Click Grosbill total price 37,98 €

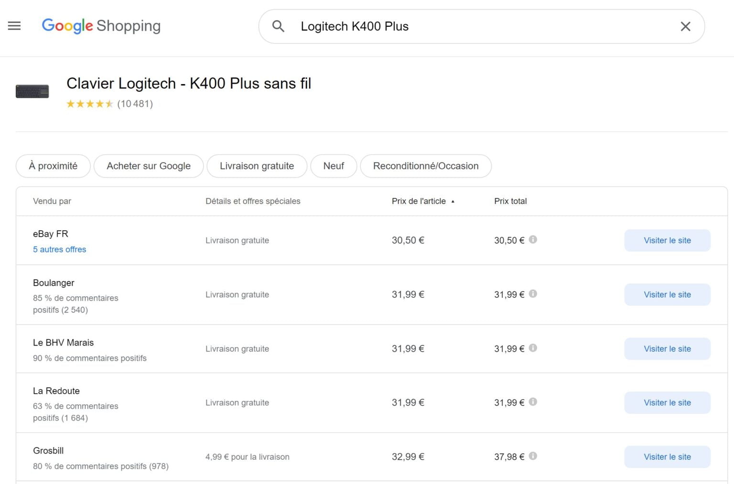(509, 457)
